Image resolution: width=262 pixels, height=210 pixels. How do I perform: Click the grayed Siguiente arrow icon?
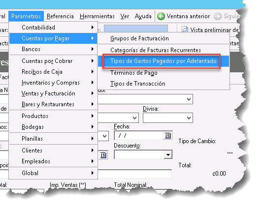[217, 16]
